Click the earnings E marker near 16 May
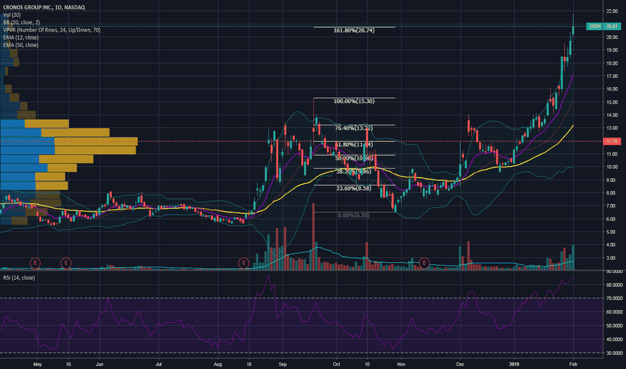Viewport: 626px width, 369px height. pos(66,263)
